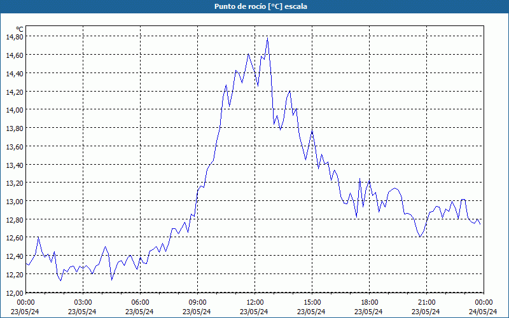This screenshot has height=318, width=509.
Task: Select the 12,80 y-axis value
Action: click(x=15, y=219)
